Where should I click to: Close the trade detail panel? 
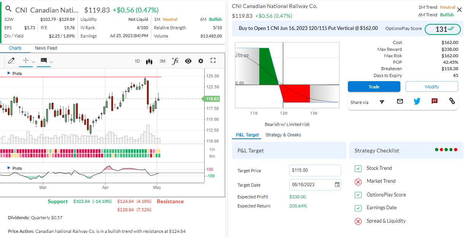pyautogui.click(x=459, y=10)
